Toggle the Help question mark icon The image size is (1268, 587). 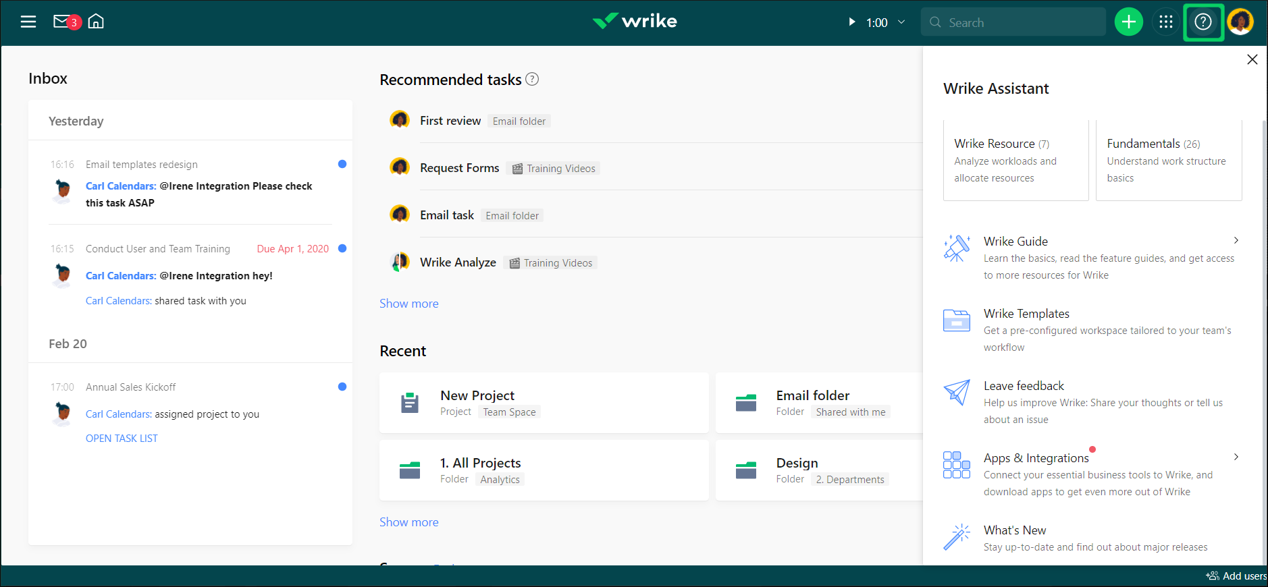[1203, 22]
